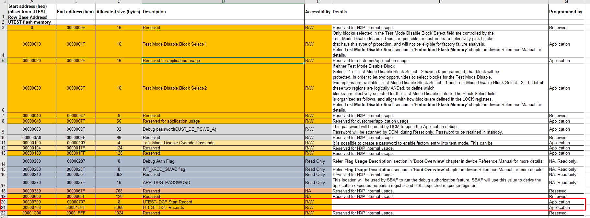Select start address cell '00000200'
The width and height of the screenshot is (590, 218).
32,161
